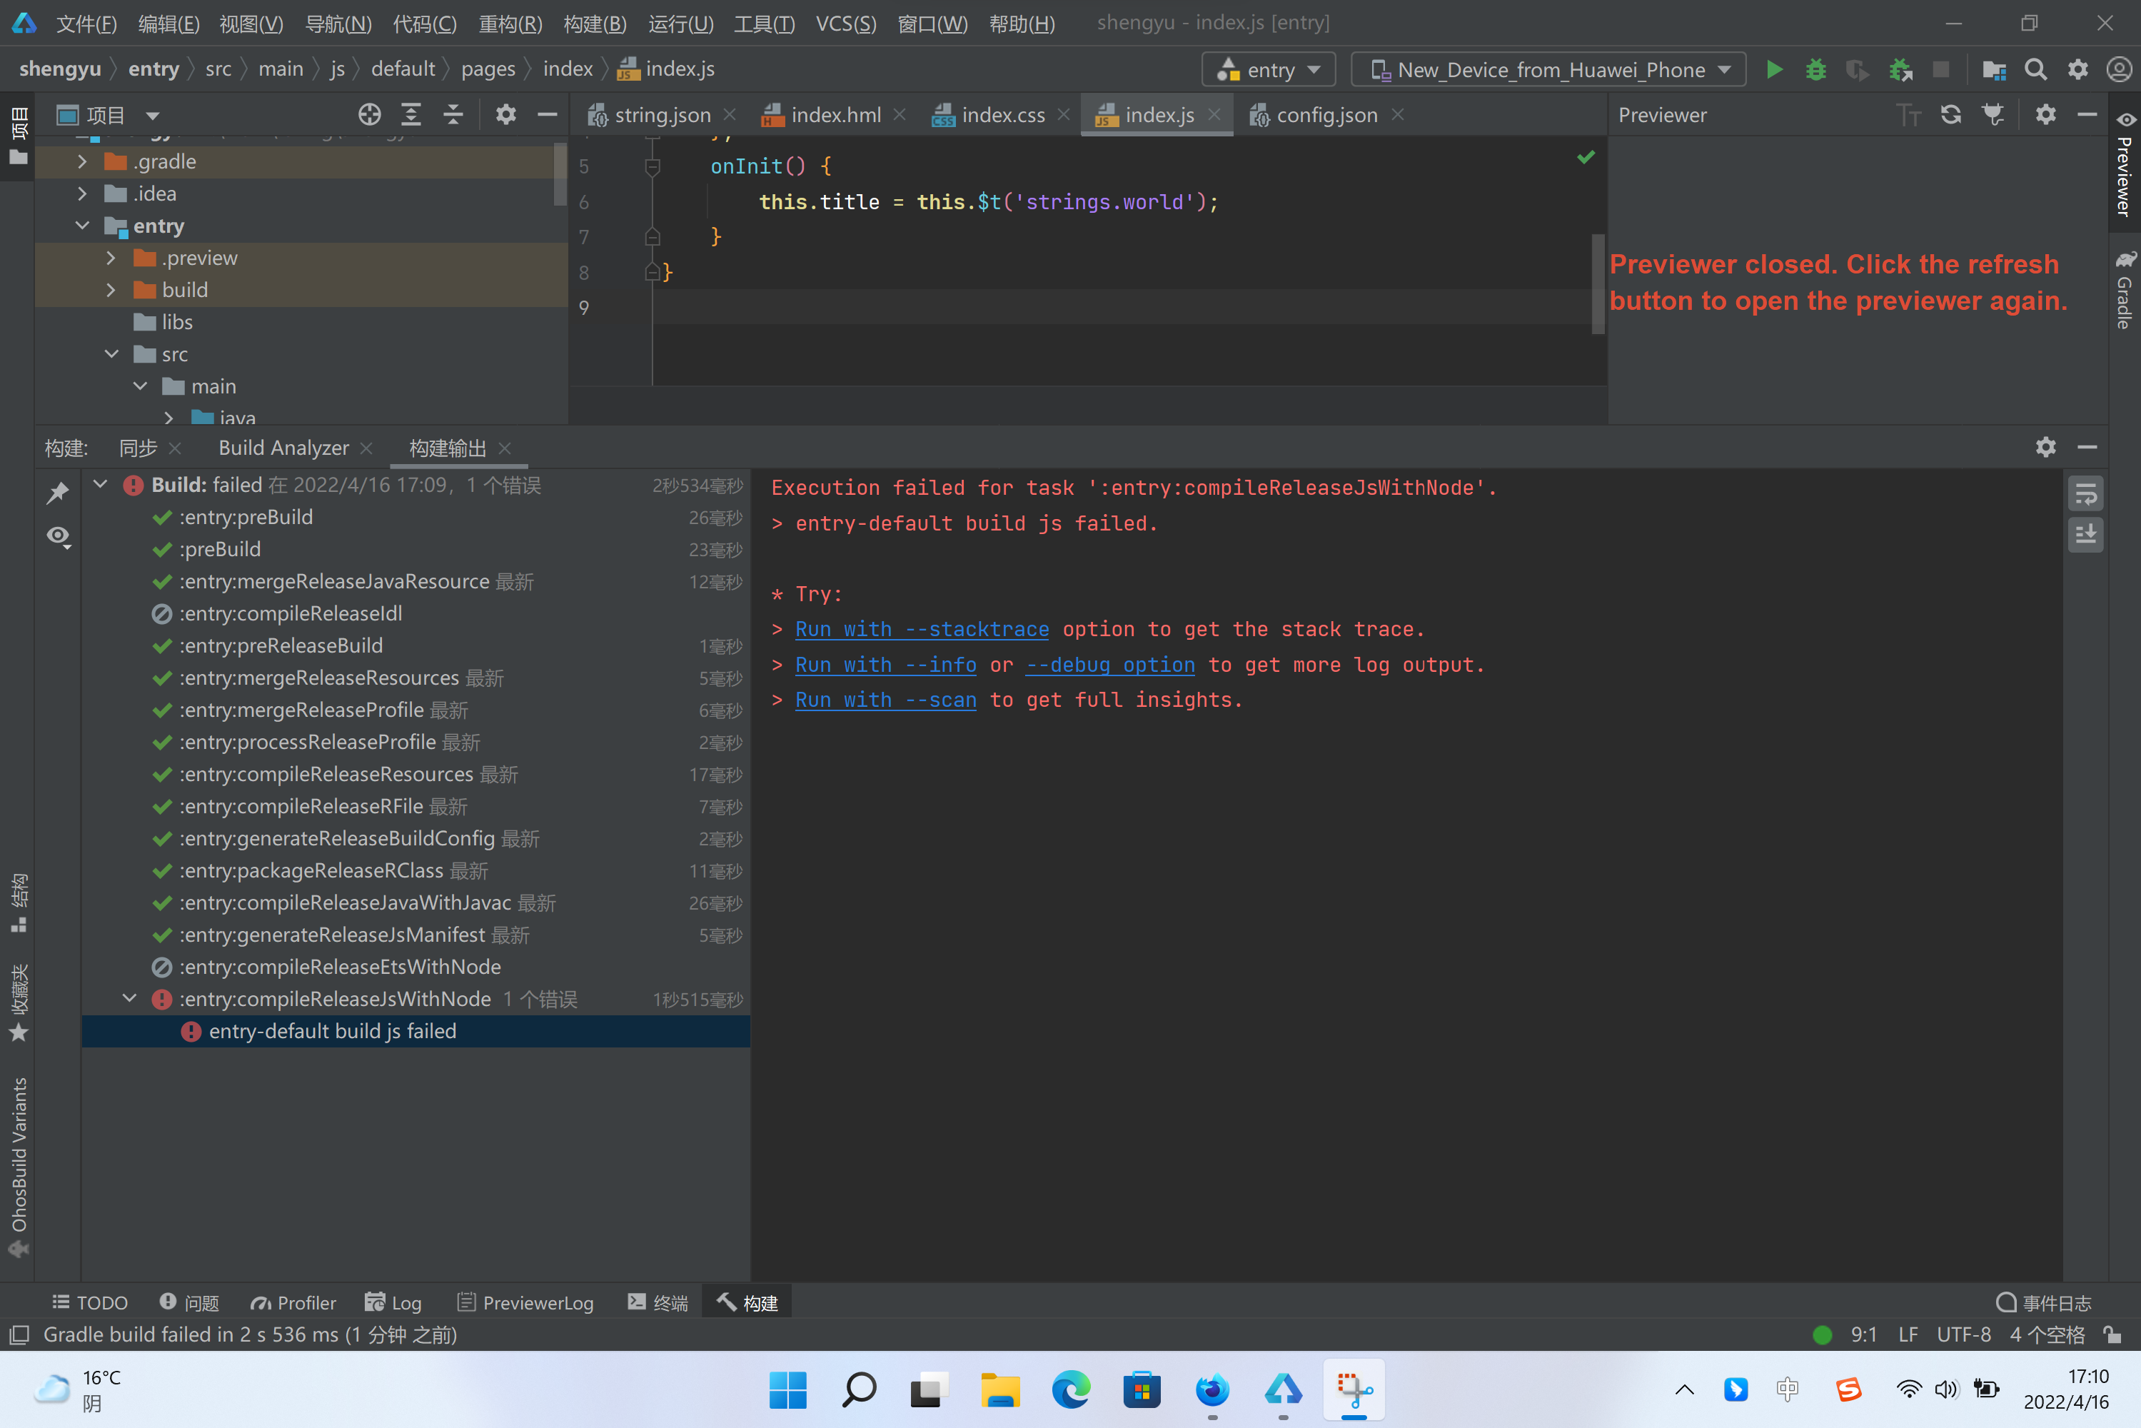This screenshot has width=2141, height=1428.
Task: Toggle soft-wrap in build output
Action: click(2086, 495)
